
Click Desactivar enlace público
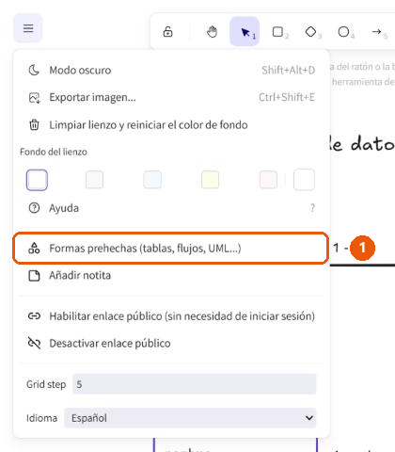tap(171, 343)
